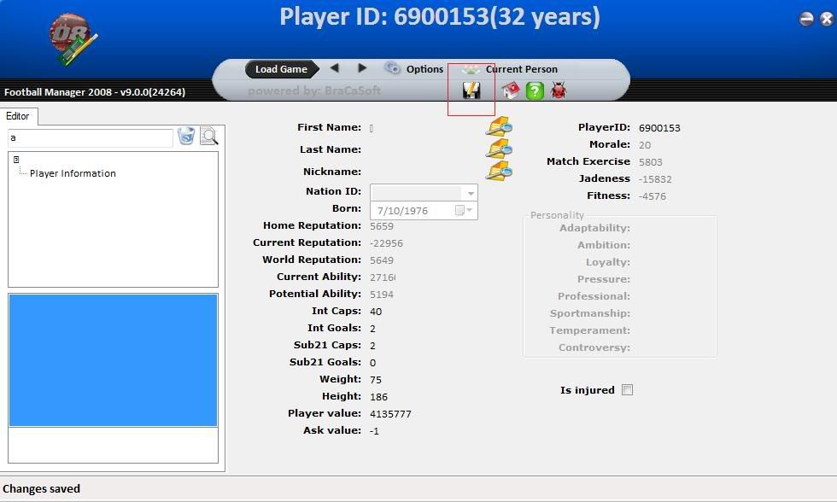Click the search text input field
Screen dimensions: 837x502
tap(91, 137)
